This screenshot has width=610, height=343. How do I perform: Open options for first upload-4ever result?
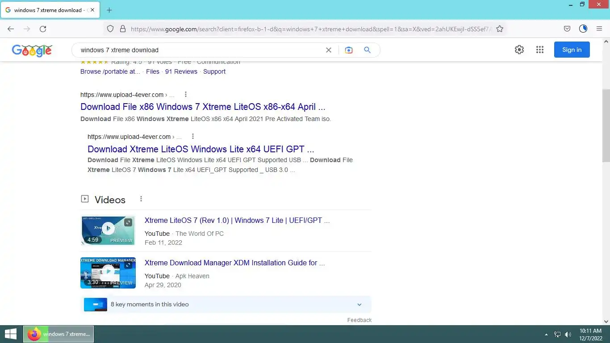tap(186, 94)
